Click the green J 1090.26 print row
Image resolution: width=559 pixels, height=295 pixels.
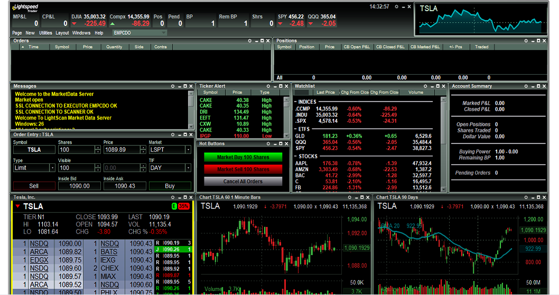(174, 250)
